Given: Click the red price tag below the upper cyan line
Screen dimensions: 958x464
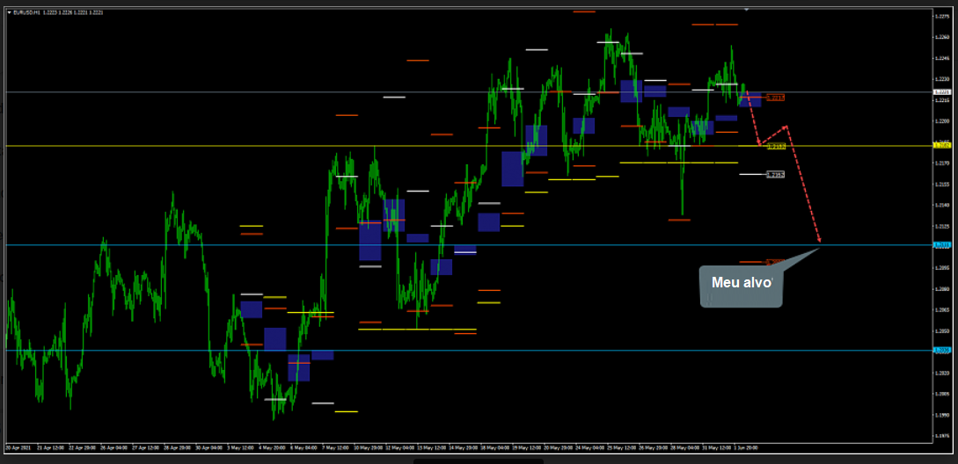Looking at the screenshot, I should pyautogui.click(x=776, y=262).
